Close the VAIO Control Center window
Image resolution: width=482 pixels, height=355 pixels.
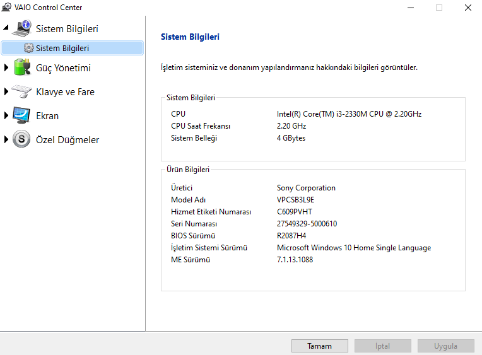tap(468, 8)
